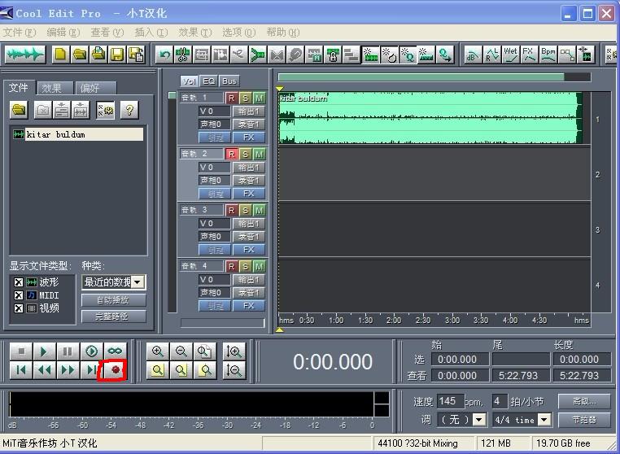
Task: Click the vertical Zoom Out icon
Action: [234, 370]
